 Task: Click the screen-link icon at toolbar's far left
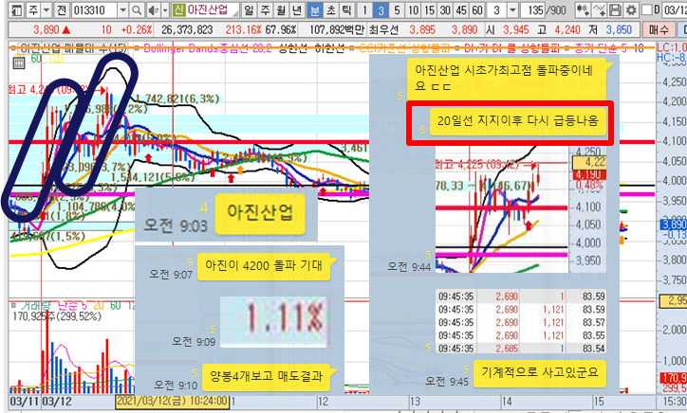coord(16,9)
